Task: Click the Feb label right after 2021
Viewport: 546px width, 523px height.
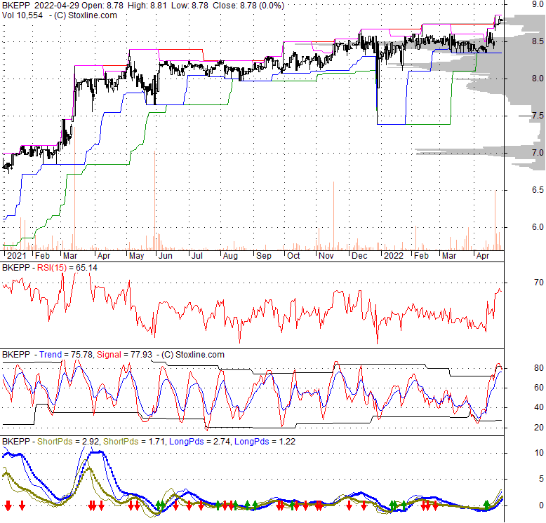Action: (x=43, y=256)
